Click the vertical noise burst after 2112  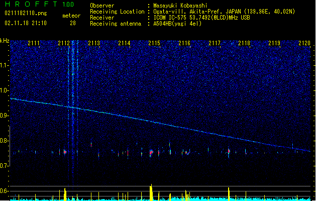(73, 112)
